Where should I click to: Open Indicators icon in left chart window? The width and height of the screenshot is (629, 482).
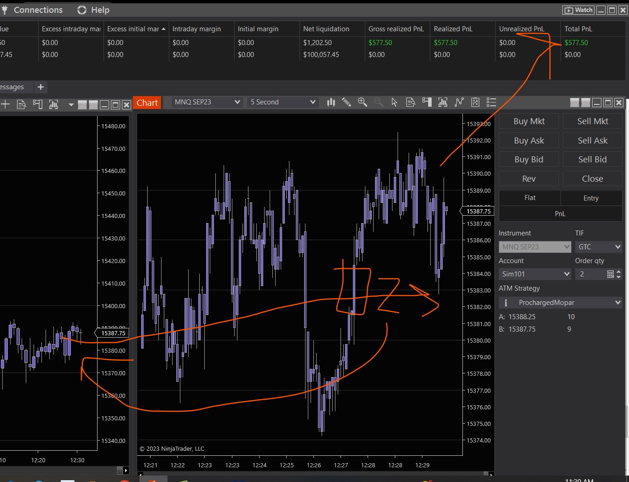point(54,104)
